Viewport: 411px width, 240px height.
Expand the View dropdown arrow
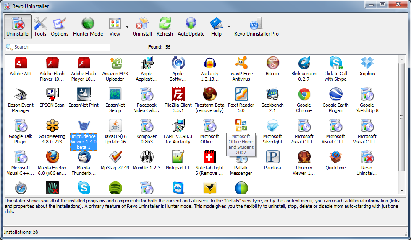(x=127, y=27)
